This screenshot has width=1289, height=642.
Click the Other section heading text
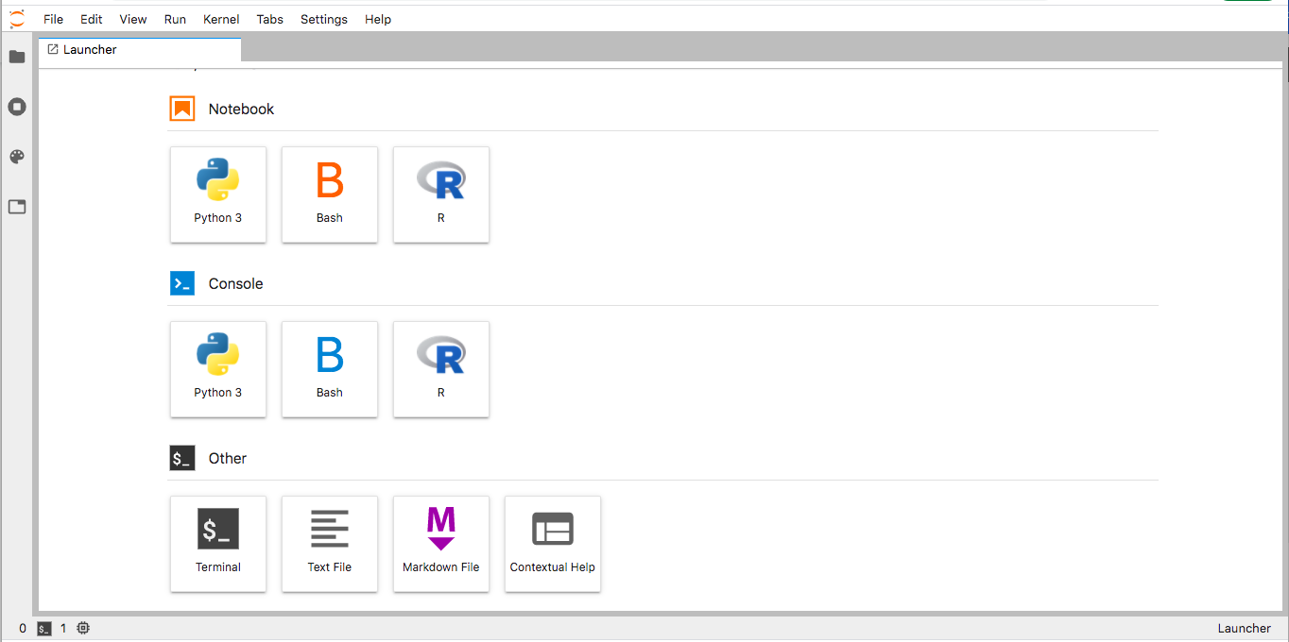click(228, 458)
